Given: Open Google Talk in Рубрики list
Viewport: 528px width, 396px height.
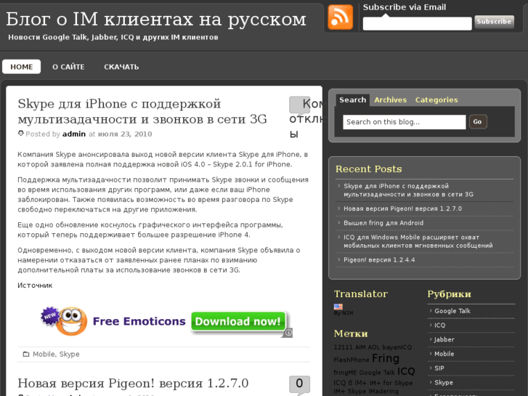Looking at the screenshot, I should [x=452, y=311].
